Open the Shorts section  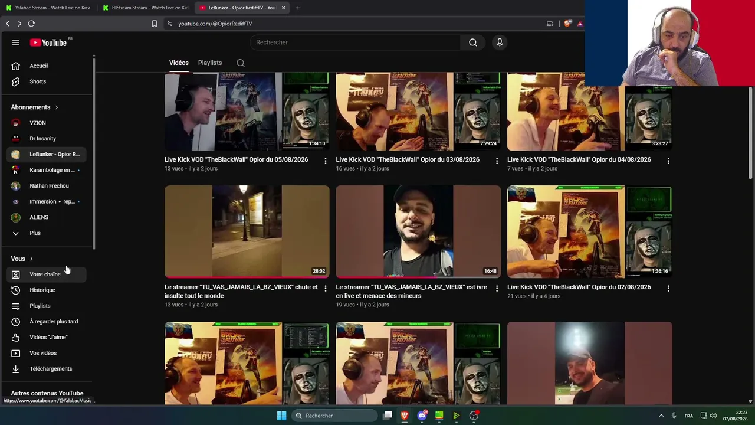coord(47,81)
